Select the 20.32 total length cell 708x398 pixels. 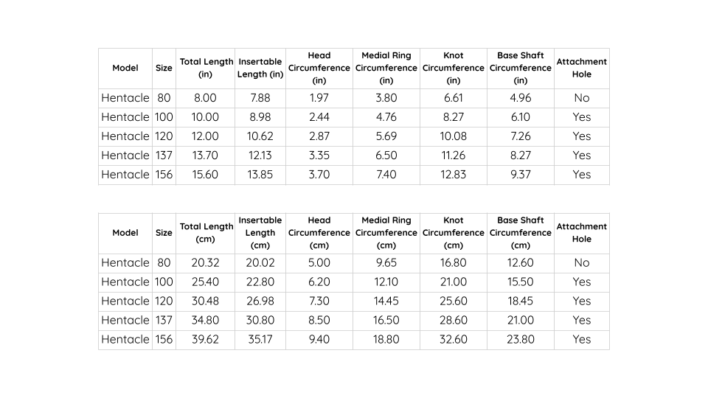point(205,263)
